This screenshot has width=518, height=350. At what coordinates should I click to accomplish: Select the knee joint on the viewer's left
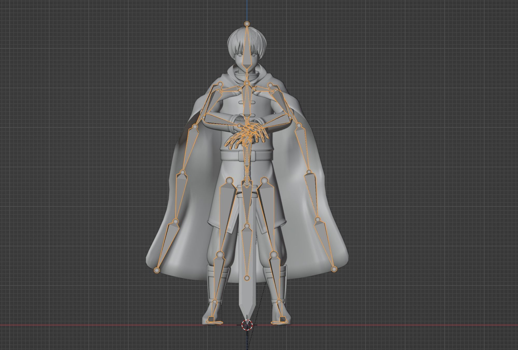tap(220, 254)
